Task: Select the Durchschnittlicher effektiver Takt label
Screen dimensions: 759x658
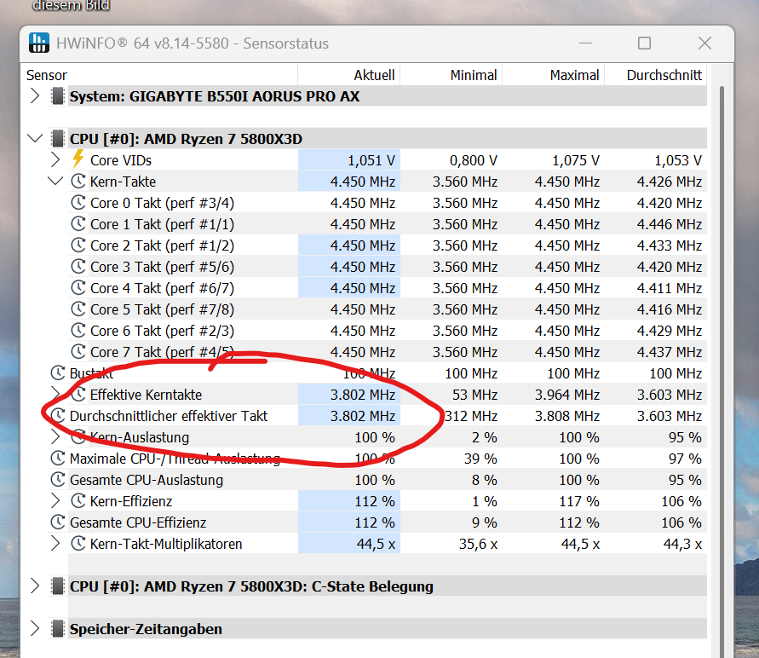Action: click(169, 416)
